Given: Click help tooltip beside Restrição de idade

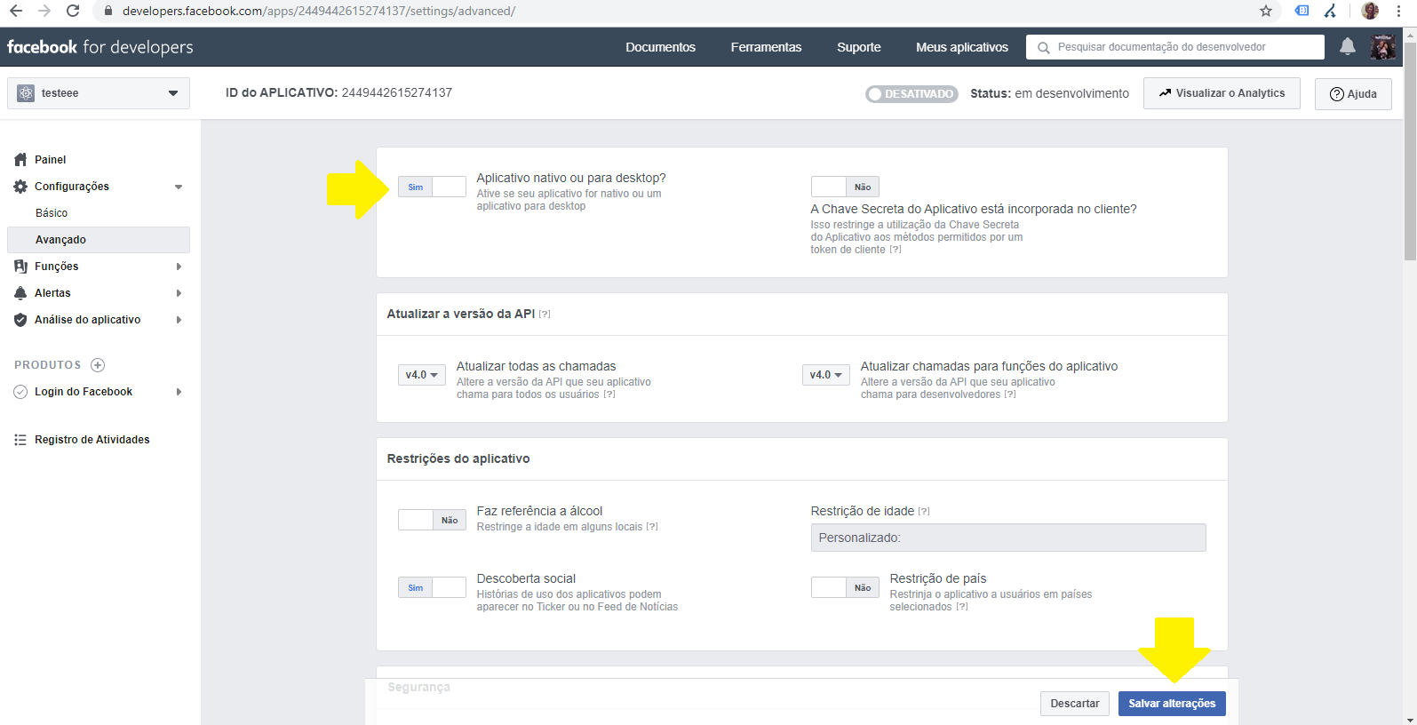Looking at the screenshot, I should 924,512.
